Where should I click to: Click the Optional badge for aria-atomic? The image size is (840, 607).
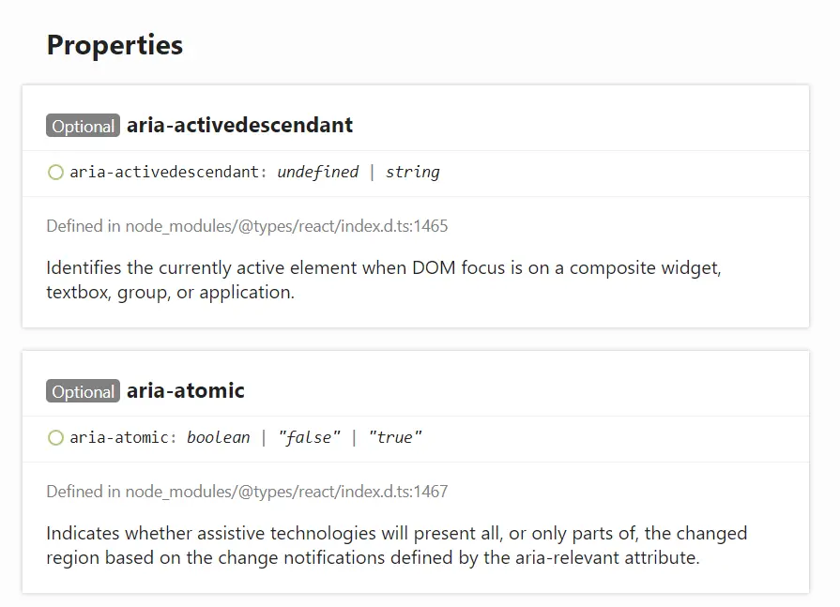click(x=83, y=391)
